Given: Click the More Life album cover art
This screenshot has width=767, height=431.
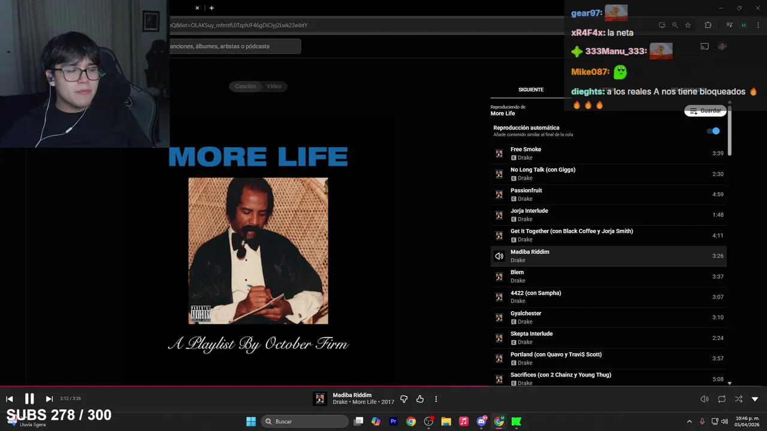Looking at the screenshot, I should pos(258,251).
